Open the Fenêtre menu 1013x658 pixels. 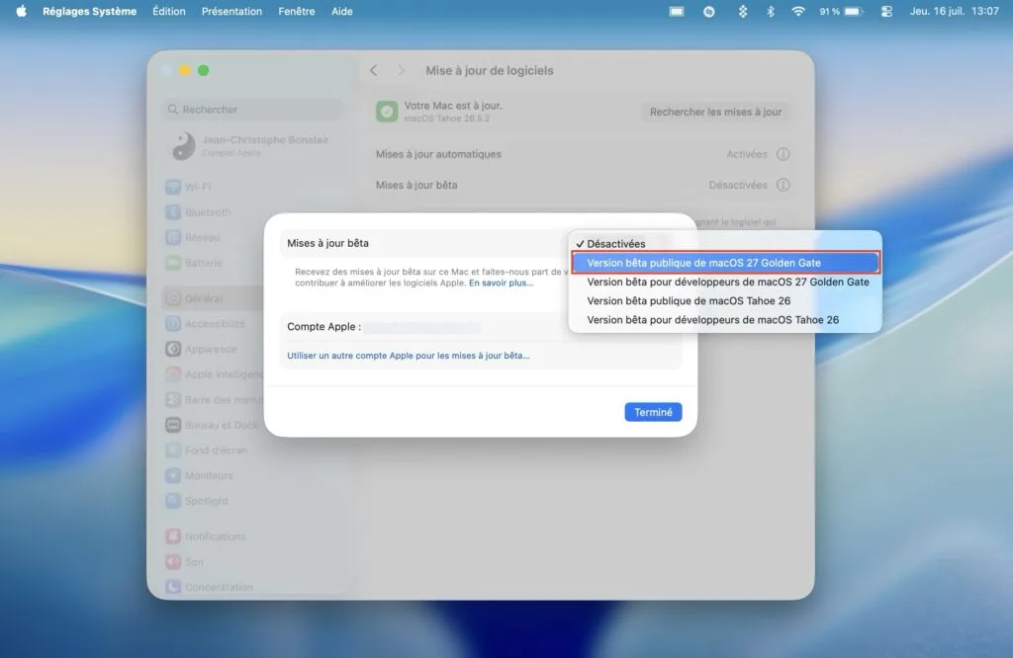[297, 11]
